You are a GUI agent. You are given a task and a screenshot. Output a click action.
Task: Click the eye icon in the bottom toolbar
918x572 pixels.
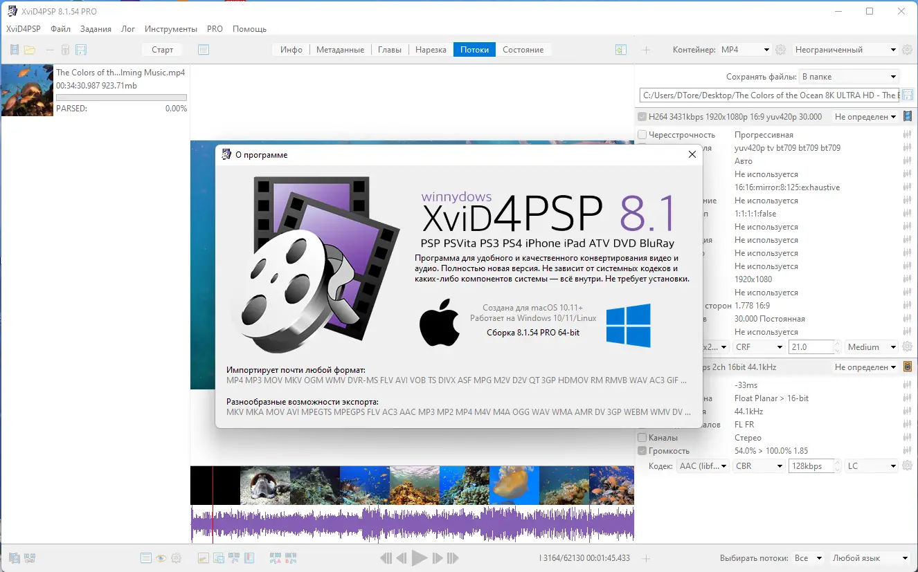point(161,558)
